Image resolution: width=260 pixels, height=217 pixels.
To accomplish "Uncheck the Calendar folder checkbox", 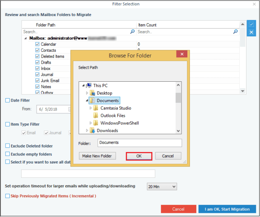I will 38,44.
